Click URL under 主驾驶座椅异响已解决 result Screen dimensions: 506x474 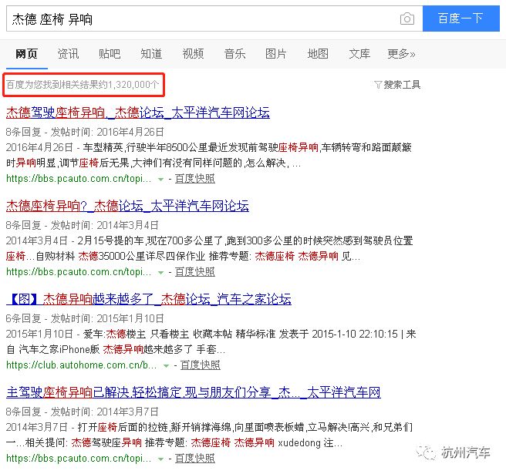79,458
